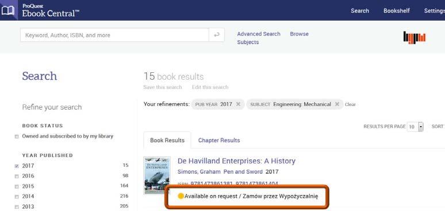This screenshot has width=445, height=211.
Task: Check the 2014 year published filter
Action: [x=17, y=197]
